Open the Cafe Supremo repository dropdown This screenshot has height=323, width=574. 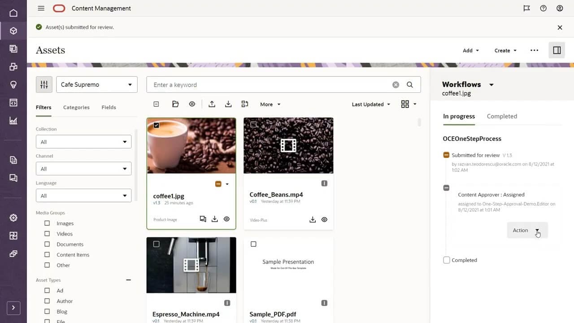(x=97, y=84)
